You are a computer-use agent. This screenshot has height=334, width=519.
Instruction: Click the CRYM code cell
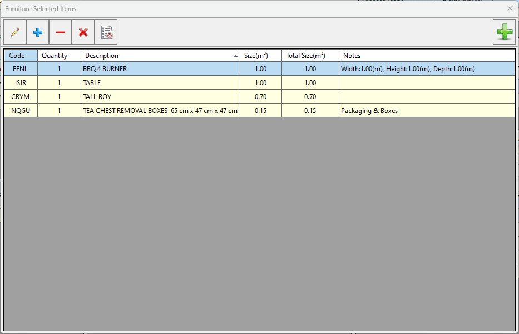21,97
